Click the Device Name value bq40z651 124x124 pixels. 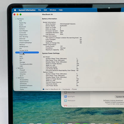(63, 26)
